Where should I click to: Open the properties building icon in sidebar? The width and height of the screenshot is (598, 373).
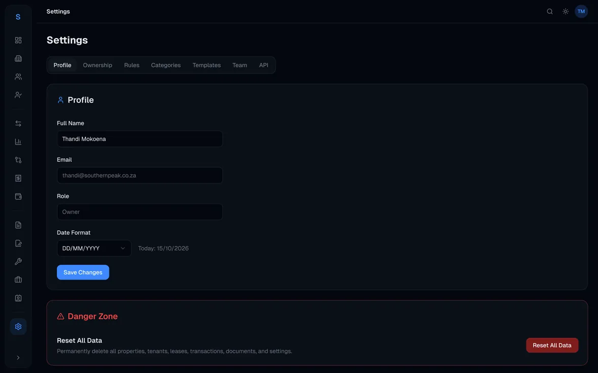[x=18, y=59]
